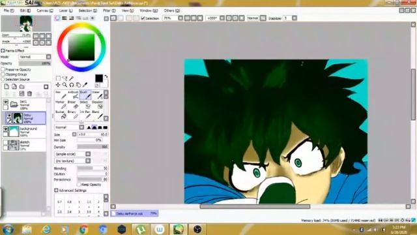Viewport: 417px width, 235px height.
Task: Hide the Deku layer
Action: 9,116
